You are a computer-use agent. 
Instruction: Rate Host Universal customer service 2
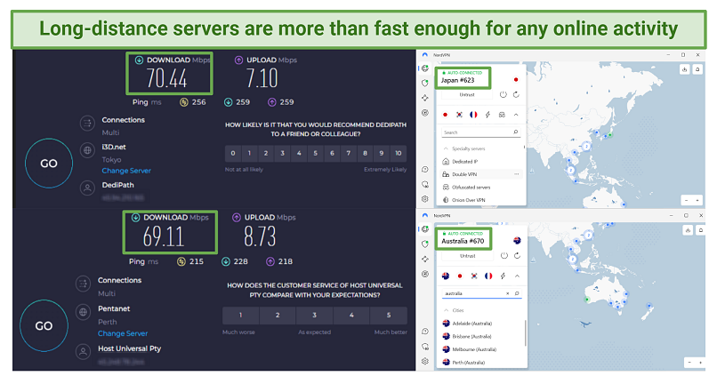pos(278,315)
